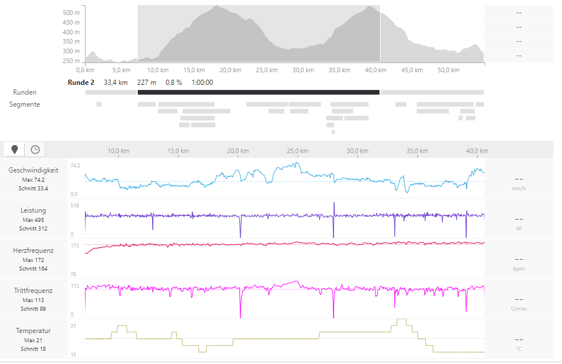562x364 pixels.
Task: Click the small leftmost segment bar
Action: [x=99, y=104]
